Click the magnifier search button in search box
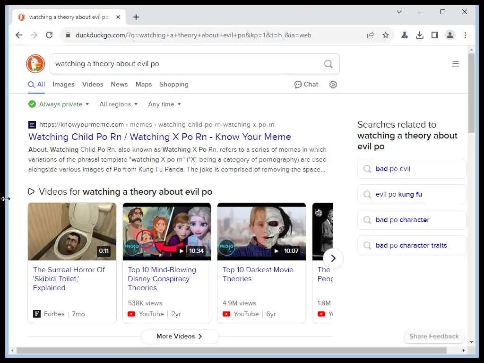484x363 pixels. [x=328, y=64]
